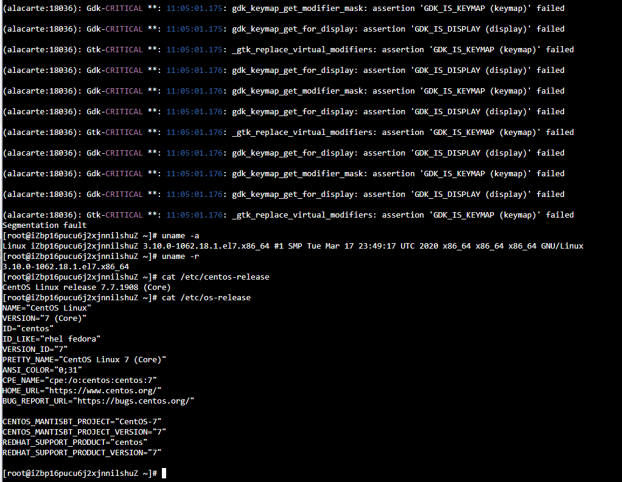
Task: Click the PRETTY_NAME line in os-release output
Action: (x=84, y=360)
